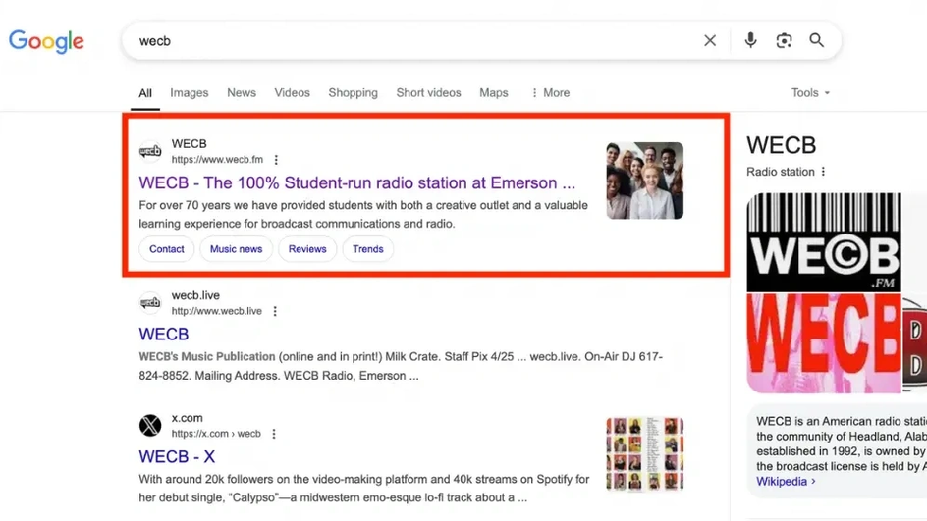The width and height of the screenshot is (927, 521).
Task: Clear the search box with X icon
Action: click(709, 41)
